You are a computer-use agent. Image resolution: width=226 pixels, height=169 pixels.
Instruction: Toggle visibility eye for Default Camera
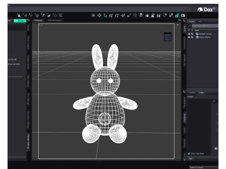tap(189, 34)
